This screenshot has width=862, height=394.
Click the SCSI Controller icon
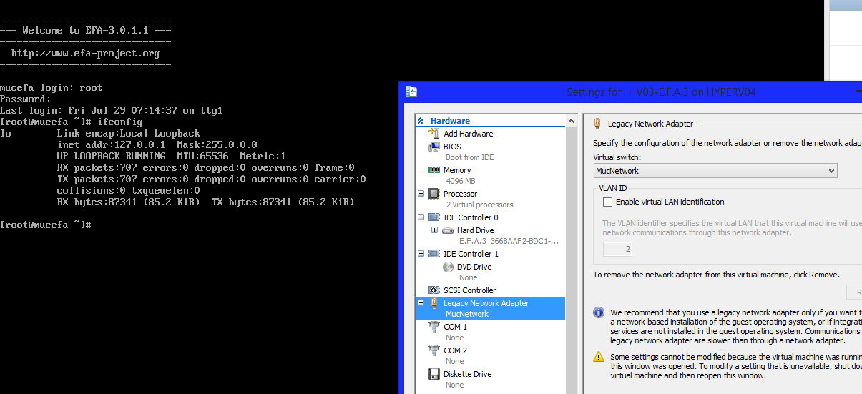[434, 290]
